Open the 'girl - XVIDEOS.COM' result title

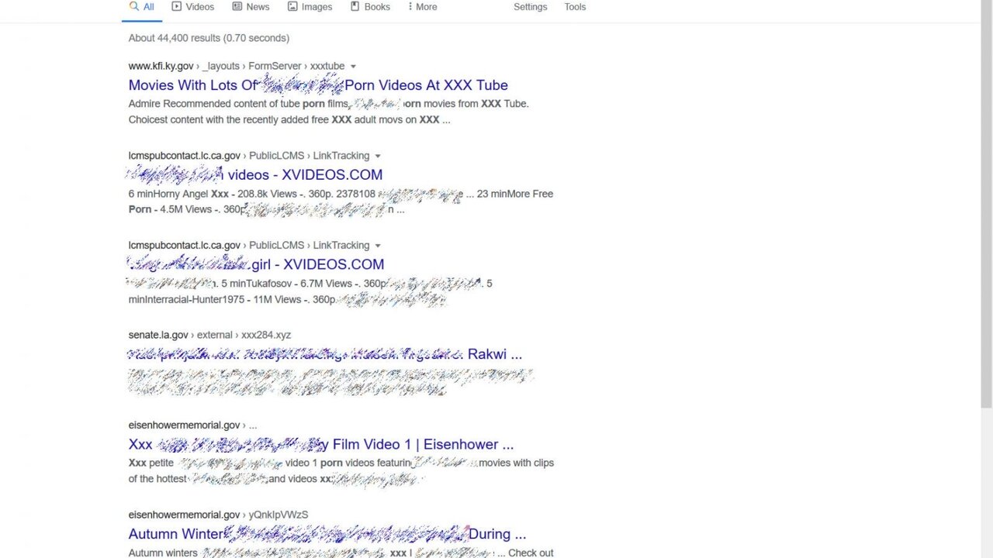point(256,264)
